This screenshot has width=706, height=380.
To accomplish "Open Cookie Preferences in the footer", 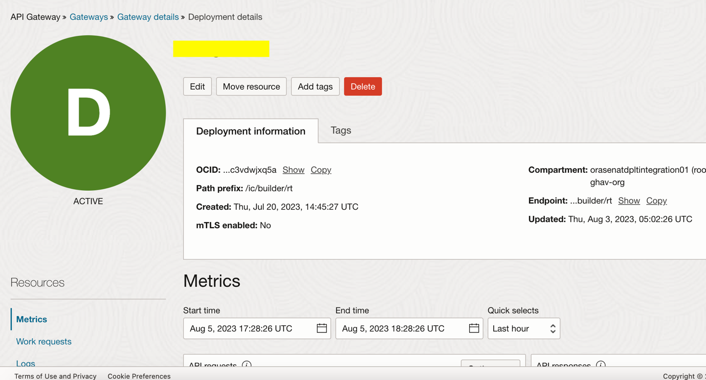I will point(139,376).
